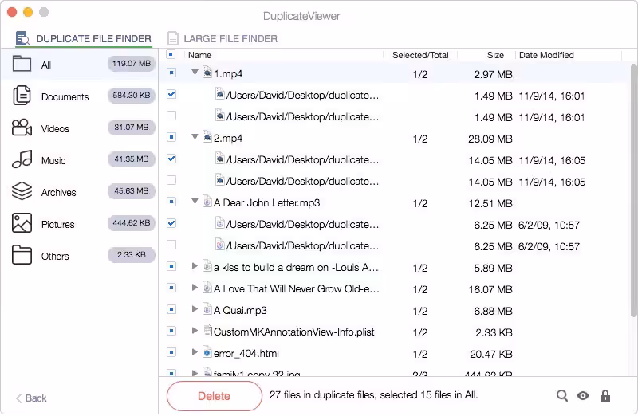The width and height of the screenshot is (638, 416).
Task: Expand the A Quai.mp3 group
Action: click(x=195, y=309)
